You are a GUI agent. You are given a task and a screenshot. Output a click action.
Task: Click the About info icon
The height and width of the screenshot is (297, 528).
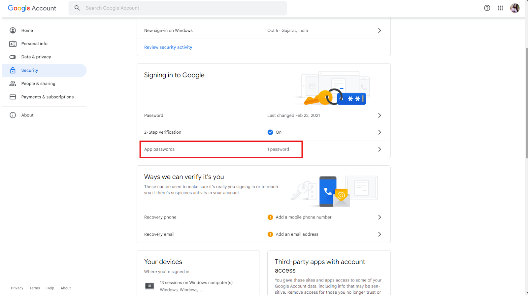click(13, 115)
